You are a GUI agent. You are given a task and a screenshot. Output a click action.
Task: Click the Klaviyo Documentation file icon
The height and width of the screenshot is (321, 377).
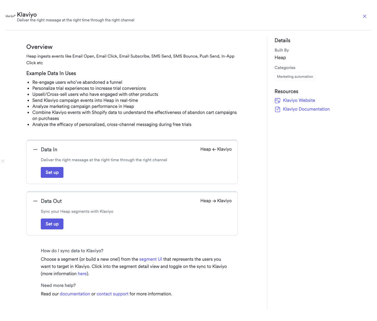277,109
